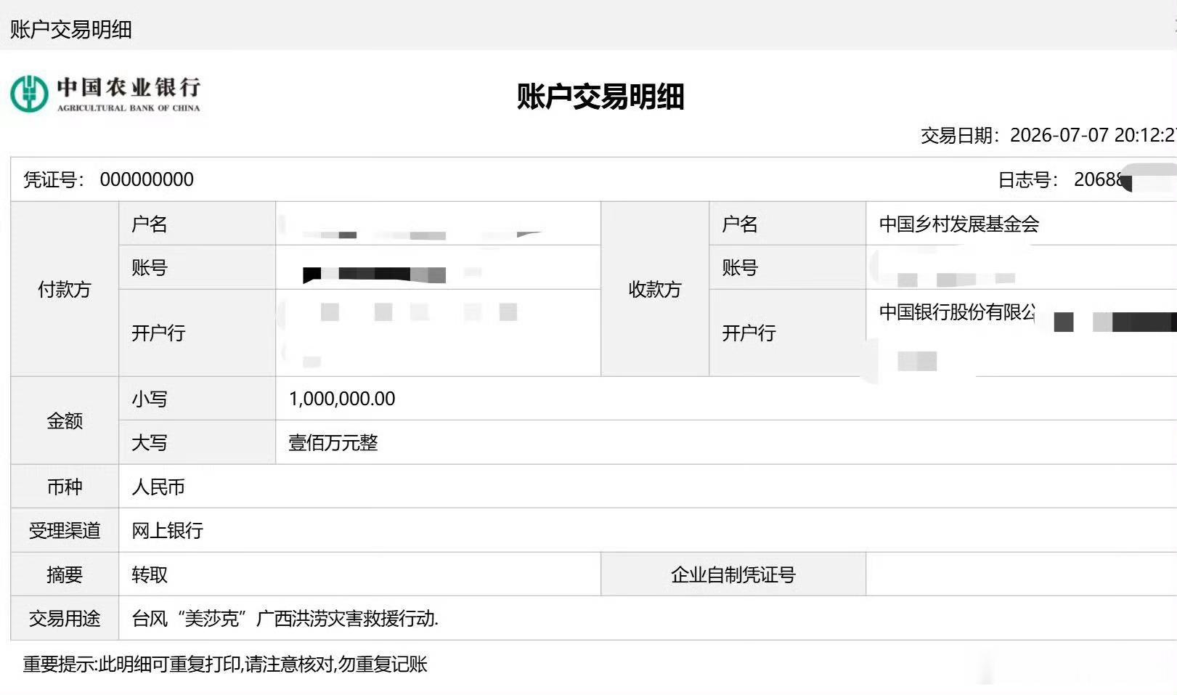Viewport: 1177px width, 695px height.
Task: Click the 大写 label cell
Action: pyautogui.click(x=197, y=442)
